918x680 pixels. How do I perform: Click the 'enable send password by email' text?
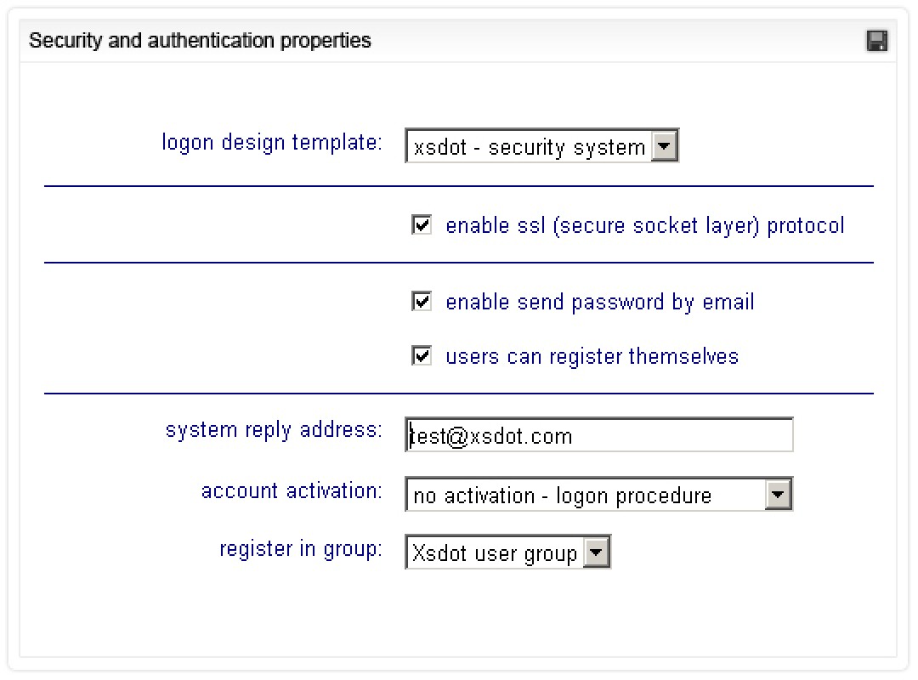[x=600, y=302]
